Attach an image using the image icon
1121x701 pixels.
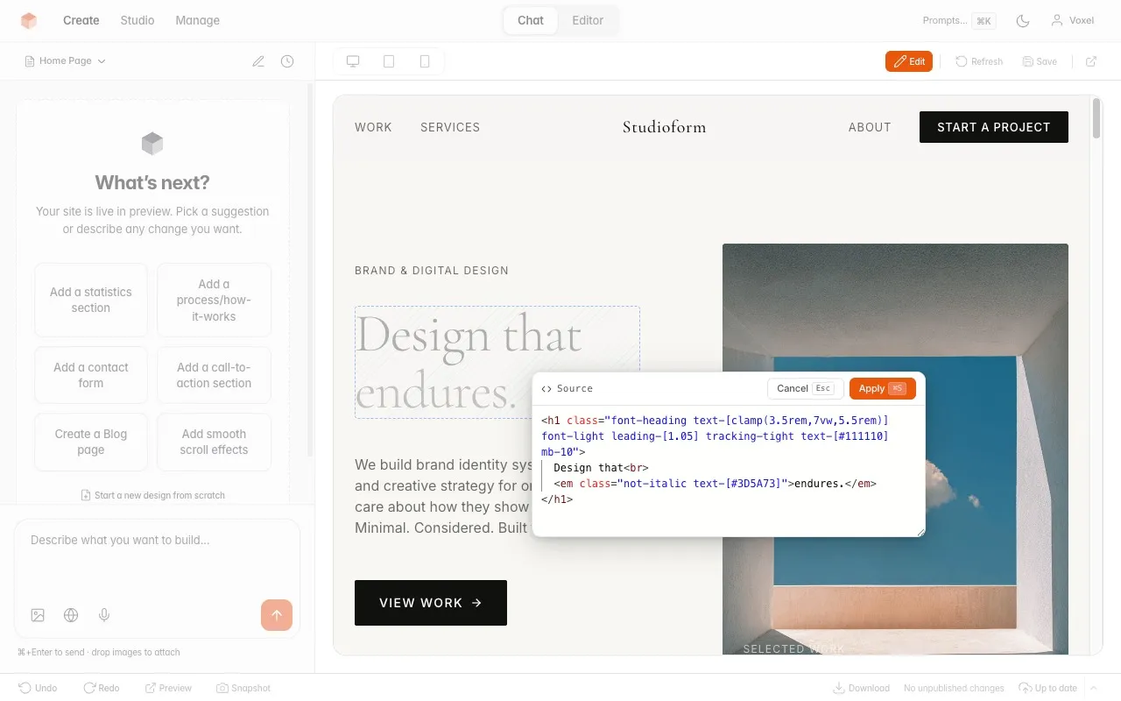(x=38, y=614)
